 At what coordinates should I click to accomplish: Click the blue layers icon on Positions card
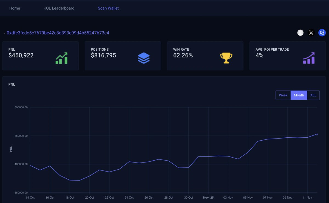click(x=144, y=58)
